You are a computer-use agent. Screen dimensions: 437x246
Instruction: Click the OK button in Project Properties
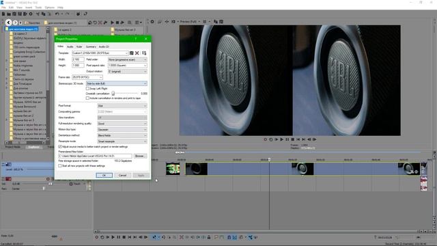104,176
